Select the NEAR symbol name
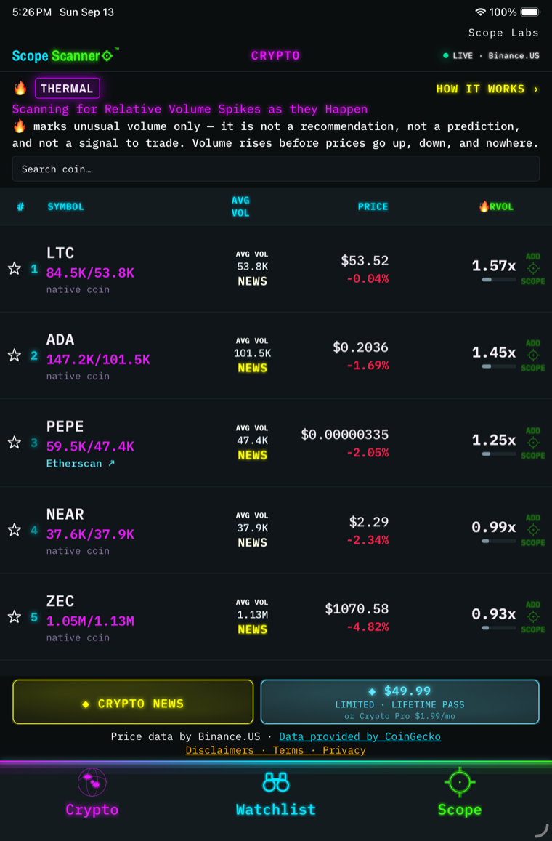 point(65,514)
